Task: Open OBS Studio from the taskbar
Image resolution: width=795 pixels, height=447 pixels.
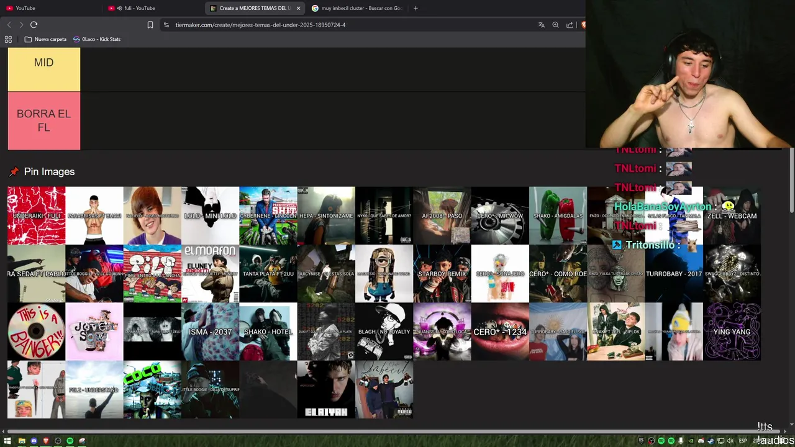Action: tap(58, 441)
